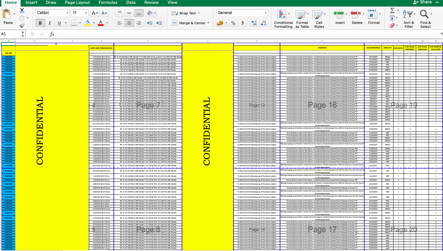Screen dimensions: 443x251
Task: Increase font size with the larger A icon
Action: pos(94,13)
